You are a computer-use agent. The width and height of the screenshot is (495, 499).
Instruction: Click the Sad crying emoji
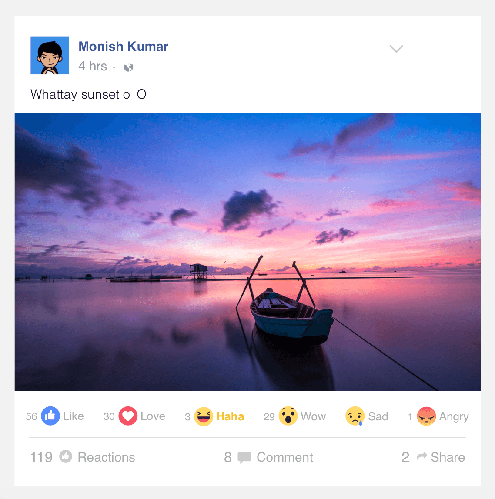[355, 416]
